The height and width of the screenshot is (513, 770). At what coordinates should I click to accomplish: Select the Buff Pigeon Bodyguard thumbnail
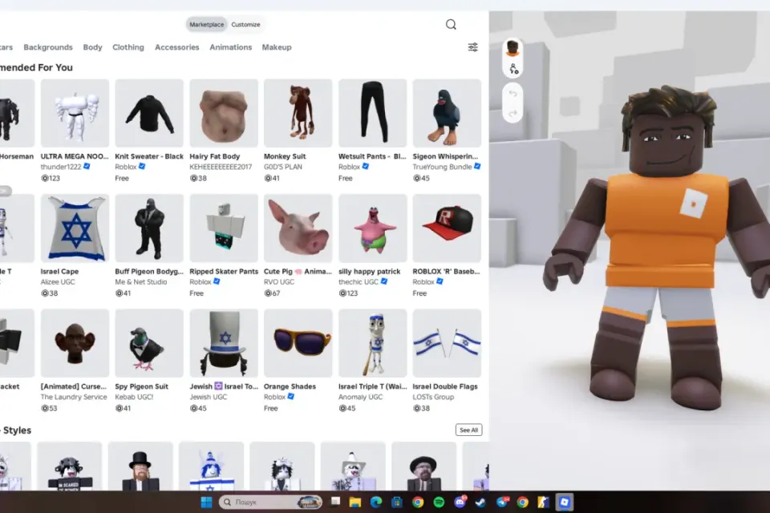click(149, 228)
